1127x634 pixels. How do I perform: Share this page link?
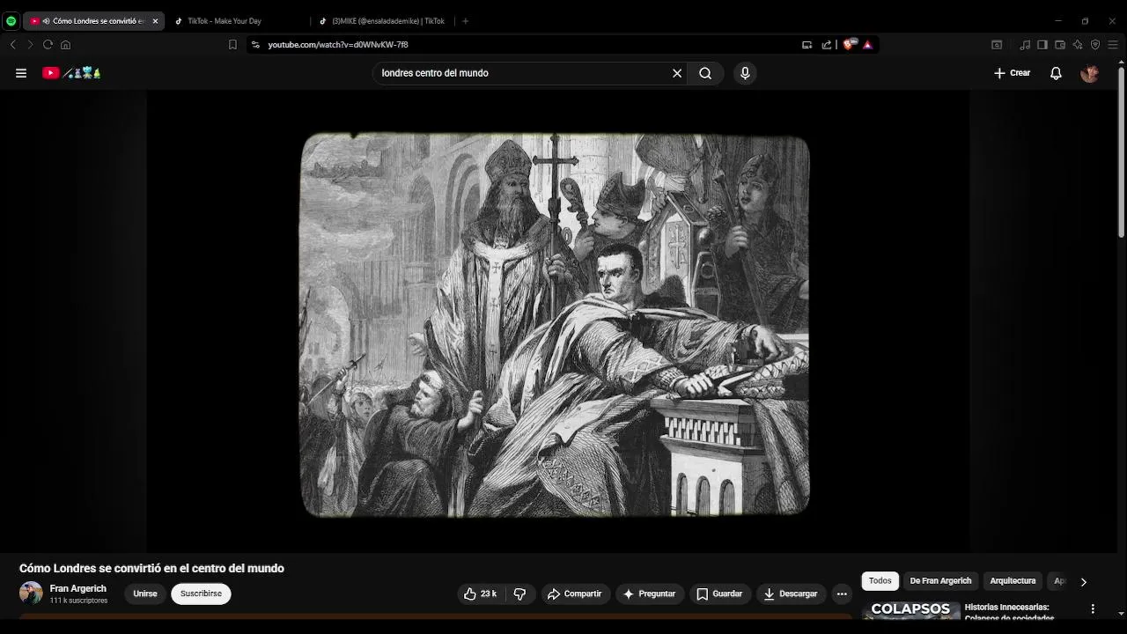pos(827,45)
